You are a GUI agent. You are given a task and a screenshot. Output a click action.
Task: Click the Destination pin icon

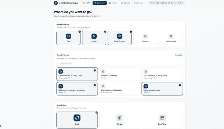click(x=95, y=3)
